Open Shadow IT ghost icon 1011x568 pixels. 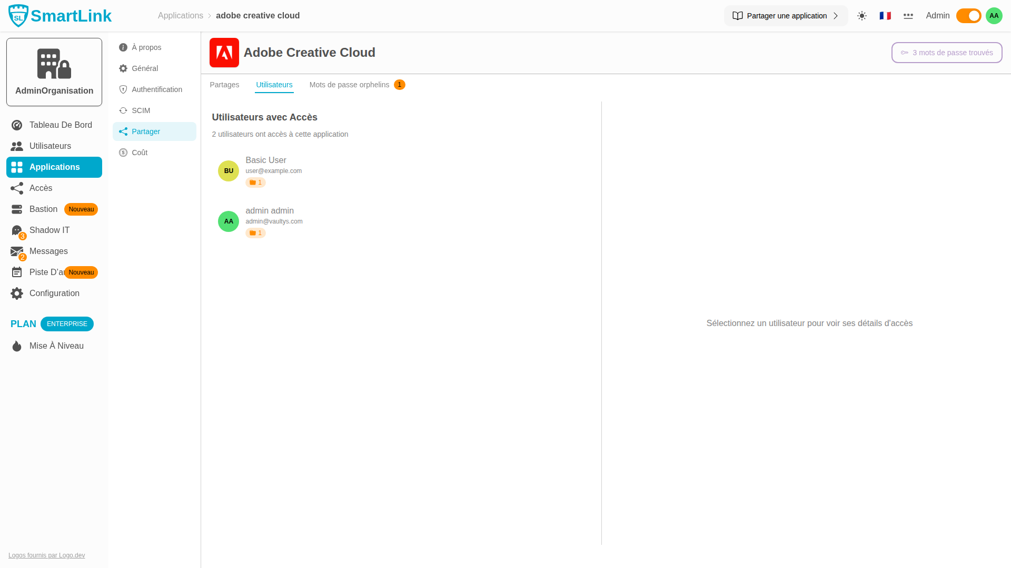17,230
